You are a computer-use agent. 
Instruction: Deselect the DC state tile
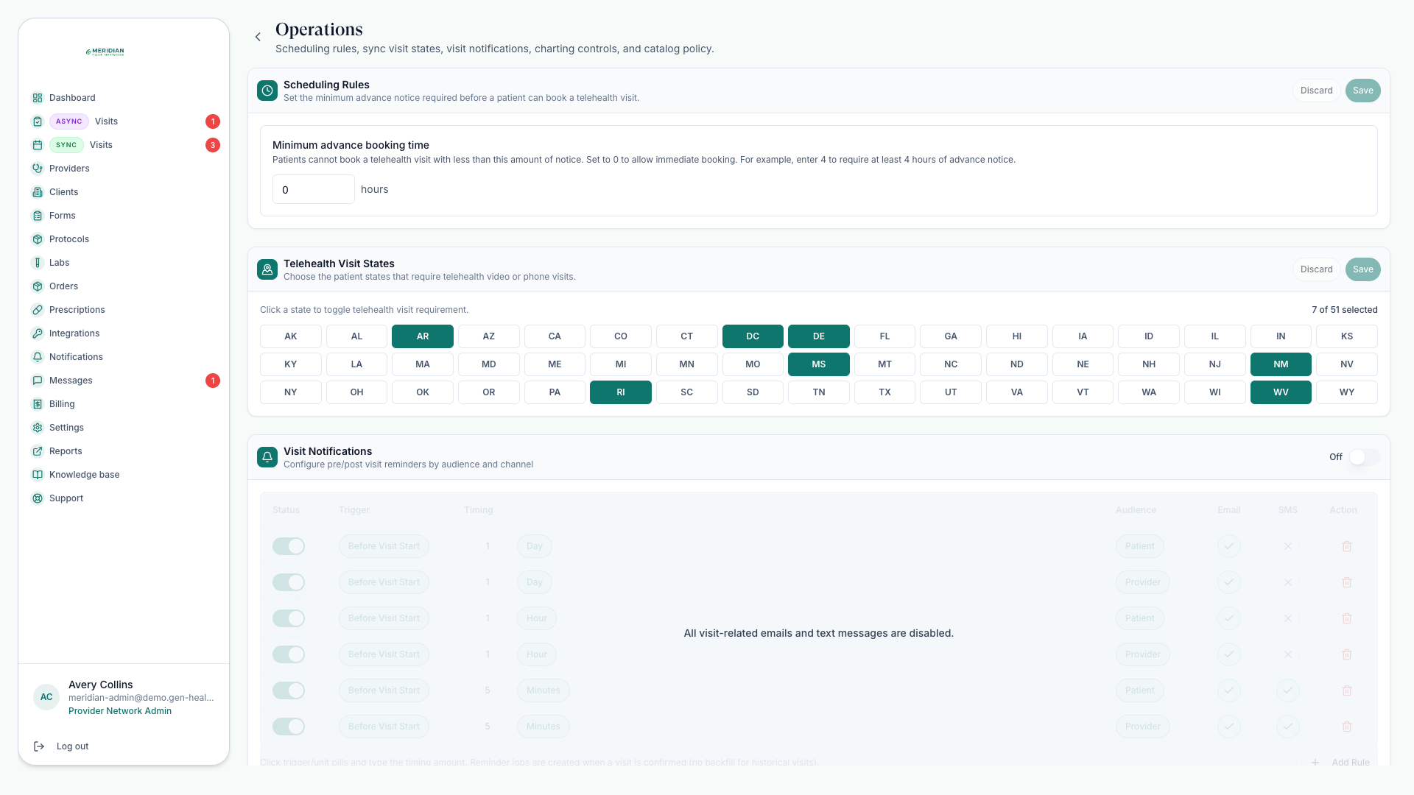pos(753,336)
